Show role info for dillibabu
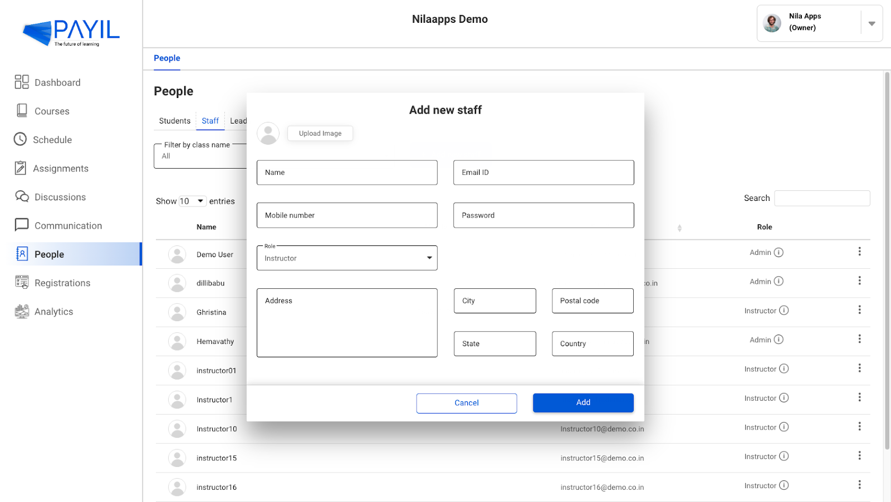This screenshot has height=502, width=891. click(779, 281)
